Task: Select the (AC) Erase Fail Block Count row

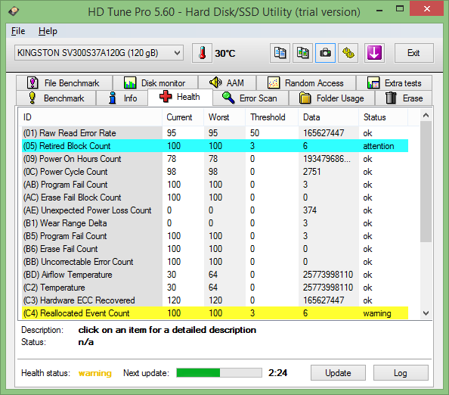Action: [x=215, y=197]
